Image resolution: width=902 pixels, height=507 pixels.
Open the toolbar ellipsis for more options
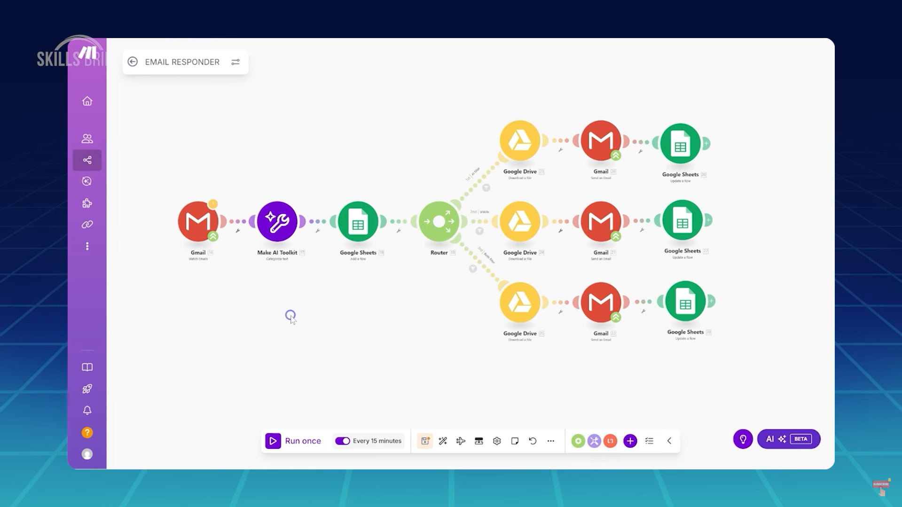550,441
